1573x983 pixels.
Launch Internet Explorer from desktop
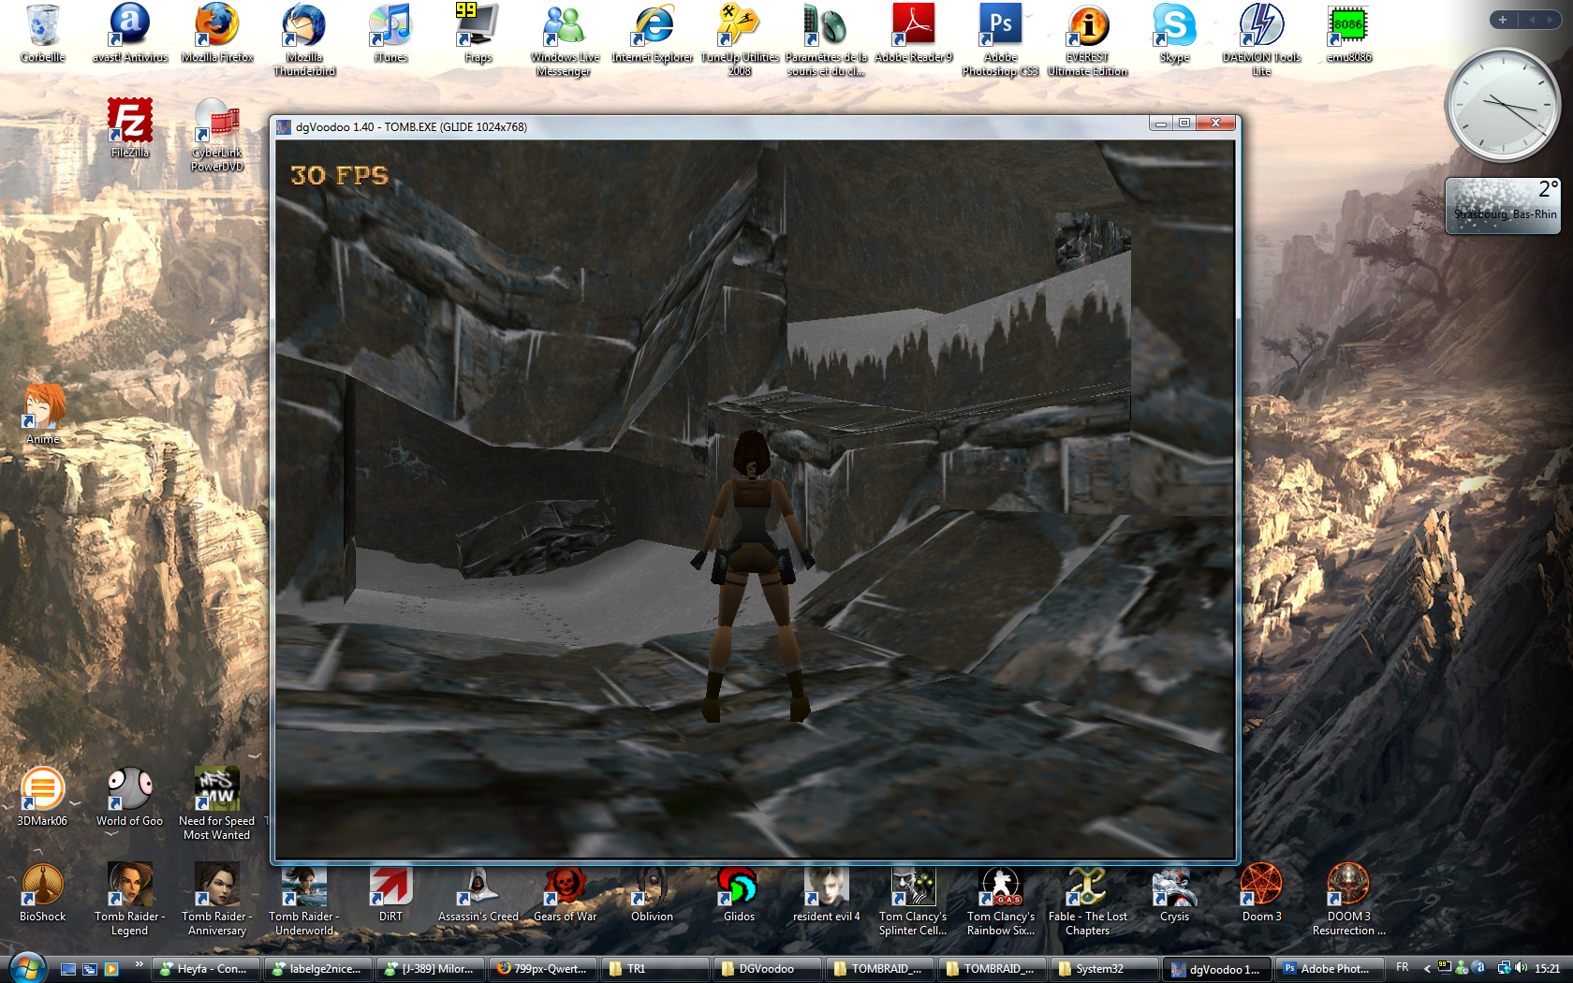pos(653,34)
